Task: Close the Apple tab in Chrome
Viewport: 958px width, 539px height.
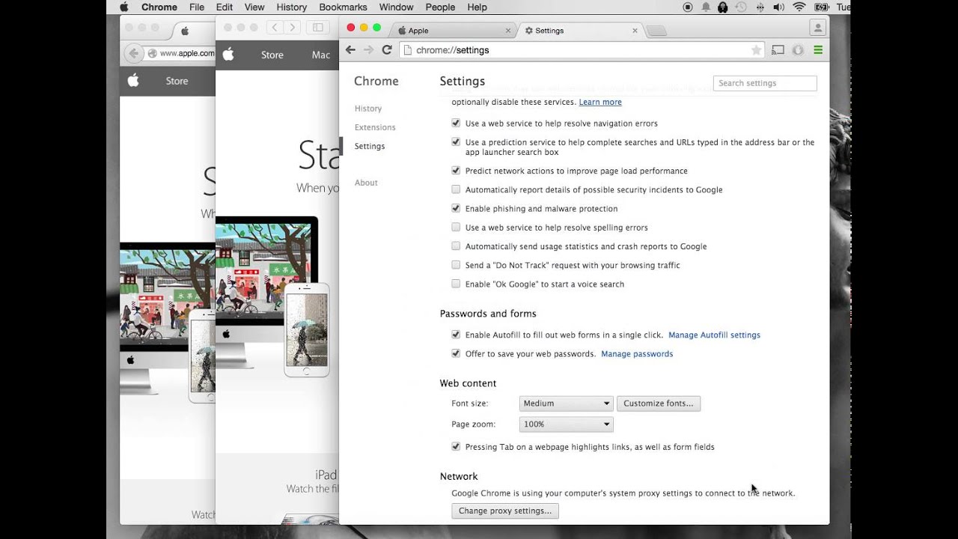Action: (x=508, y=31)
